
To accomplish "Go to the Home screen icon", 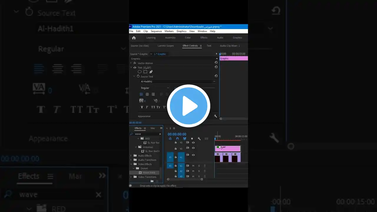I will pos(134,38).
